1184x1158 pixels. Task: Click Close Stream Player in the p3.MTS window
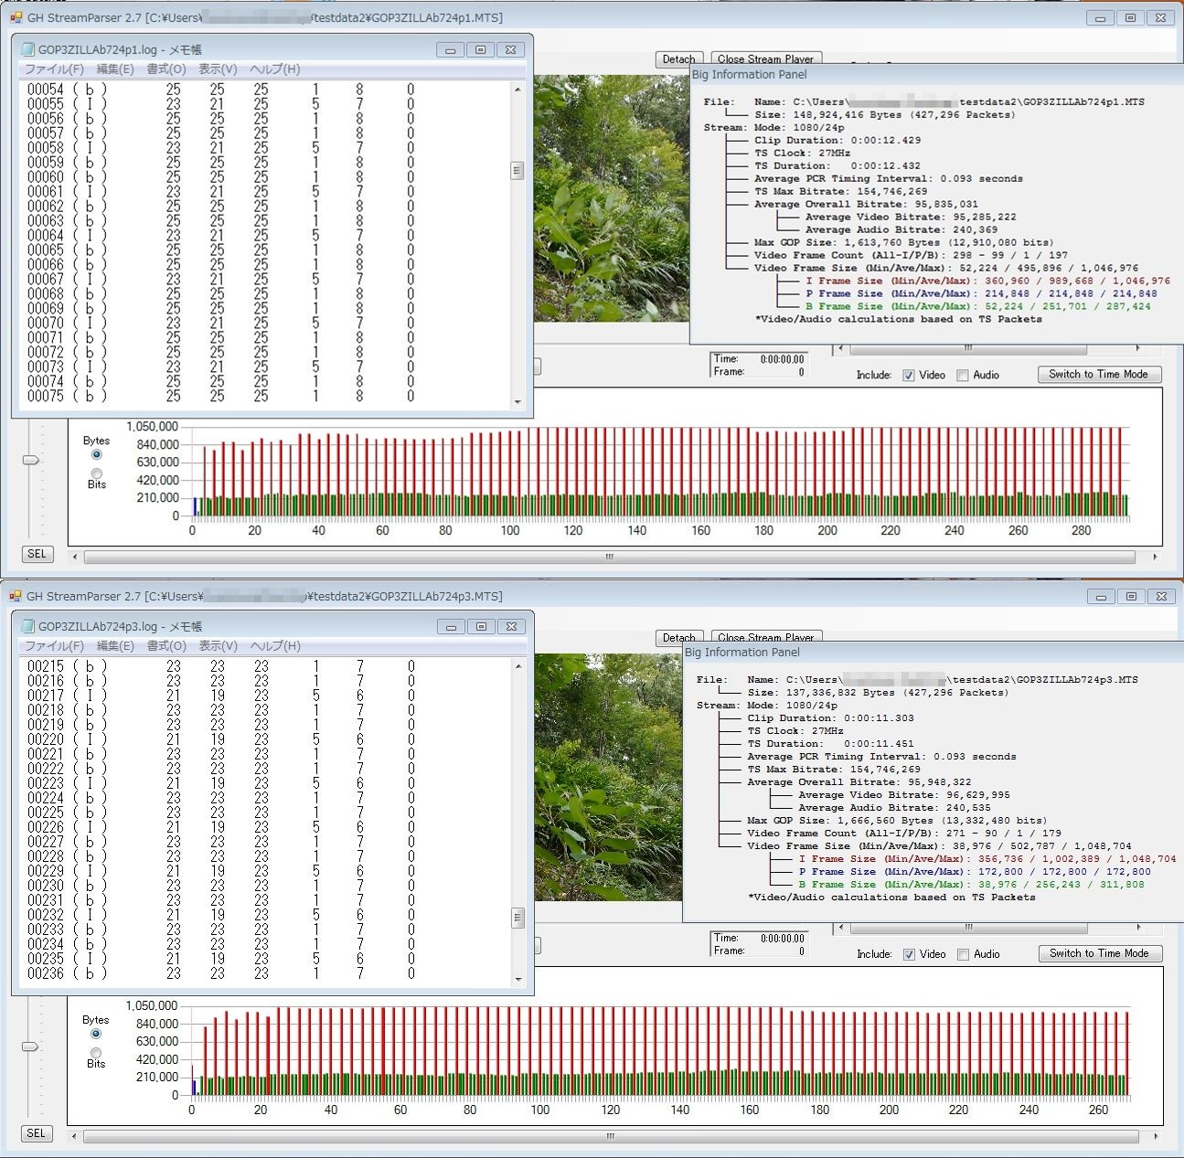pyautogui.click(x=765, y=637)
